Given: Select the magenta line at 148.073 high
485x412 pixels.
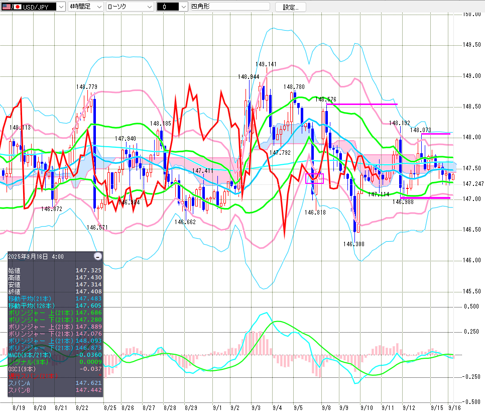Looking at the screenshot, I should pos(435,134).
